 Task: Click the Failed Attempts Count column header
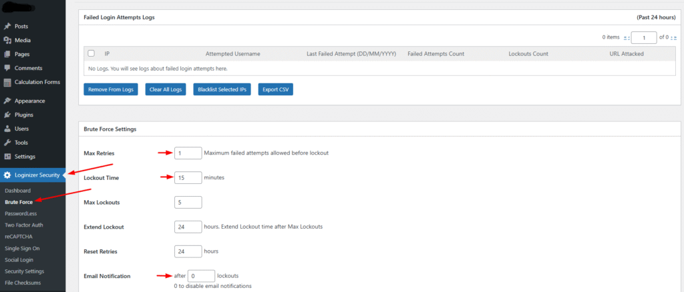pos(436,54)
